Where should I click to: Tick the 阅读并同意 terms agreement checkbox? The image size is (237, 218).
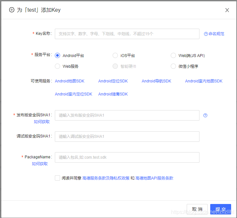(57, 178)
